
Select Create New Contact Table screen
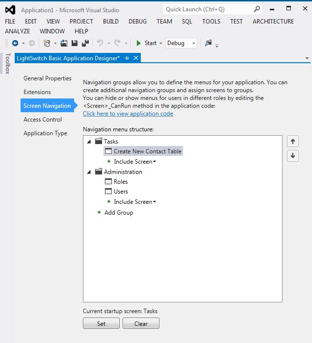(143, 151)
